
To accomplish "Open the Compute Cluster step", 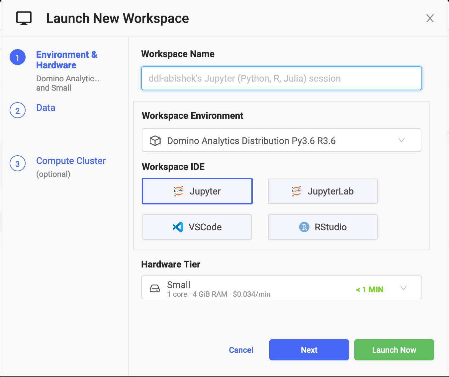I will 71,161.
